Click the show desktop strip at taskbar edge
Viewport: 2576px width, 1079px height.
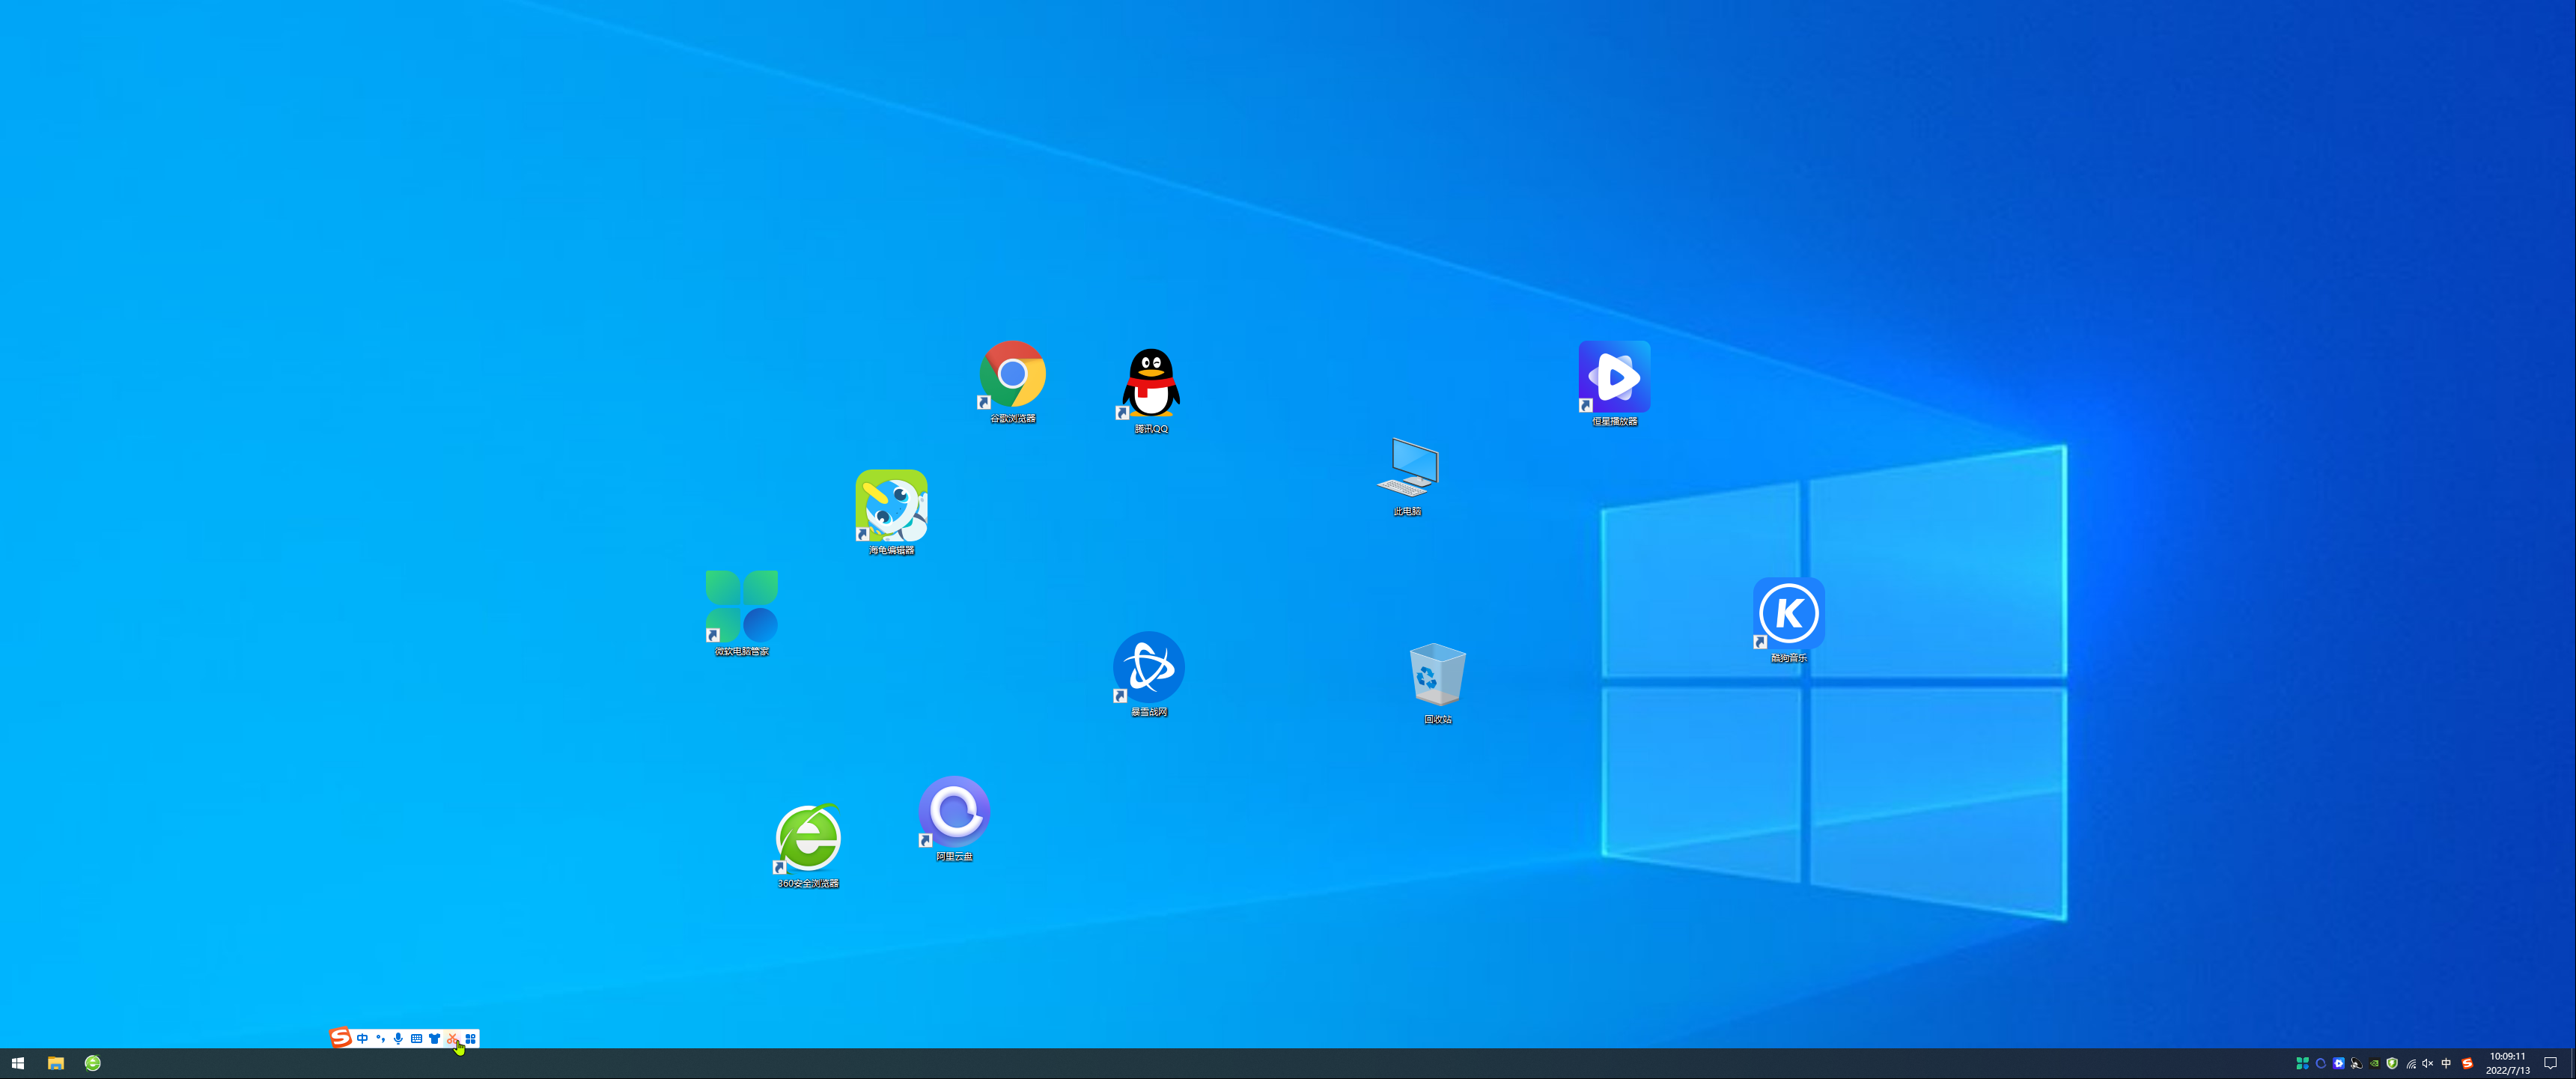coord(2573,1063)
